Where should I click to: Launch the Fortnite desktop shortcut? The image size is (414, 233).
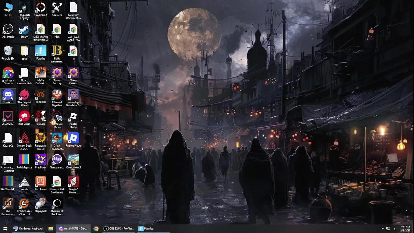(x=40, y=53)
